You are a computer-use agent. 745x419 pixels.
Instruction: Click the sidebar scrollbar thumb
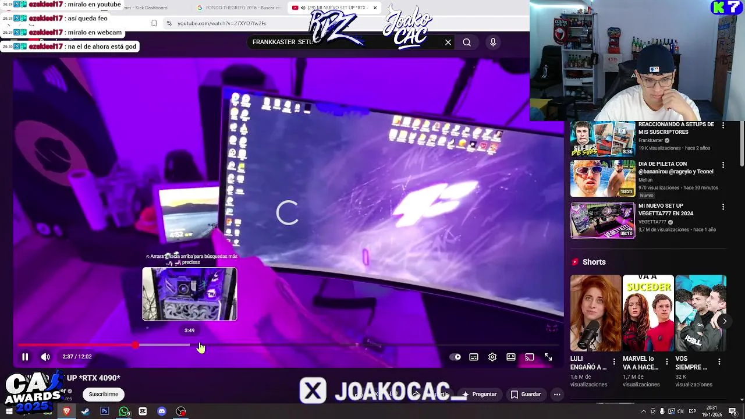point(742,143)
